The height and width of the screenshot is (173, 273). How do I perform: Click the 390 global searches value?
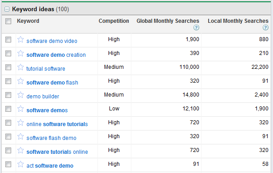point(194,53)
